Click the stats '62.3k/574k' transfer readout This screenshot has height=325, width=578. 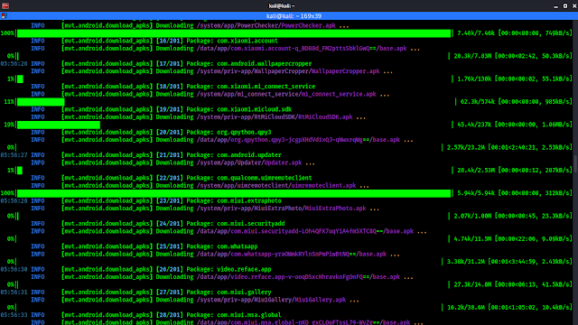[x=516, y=102]
